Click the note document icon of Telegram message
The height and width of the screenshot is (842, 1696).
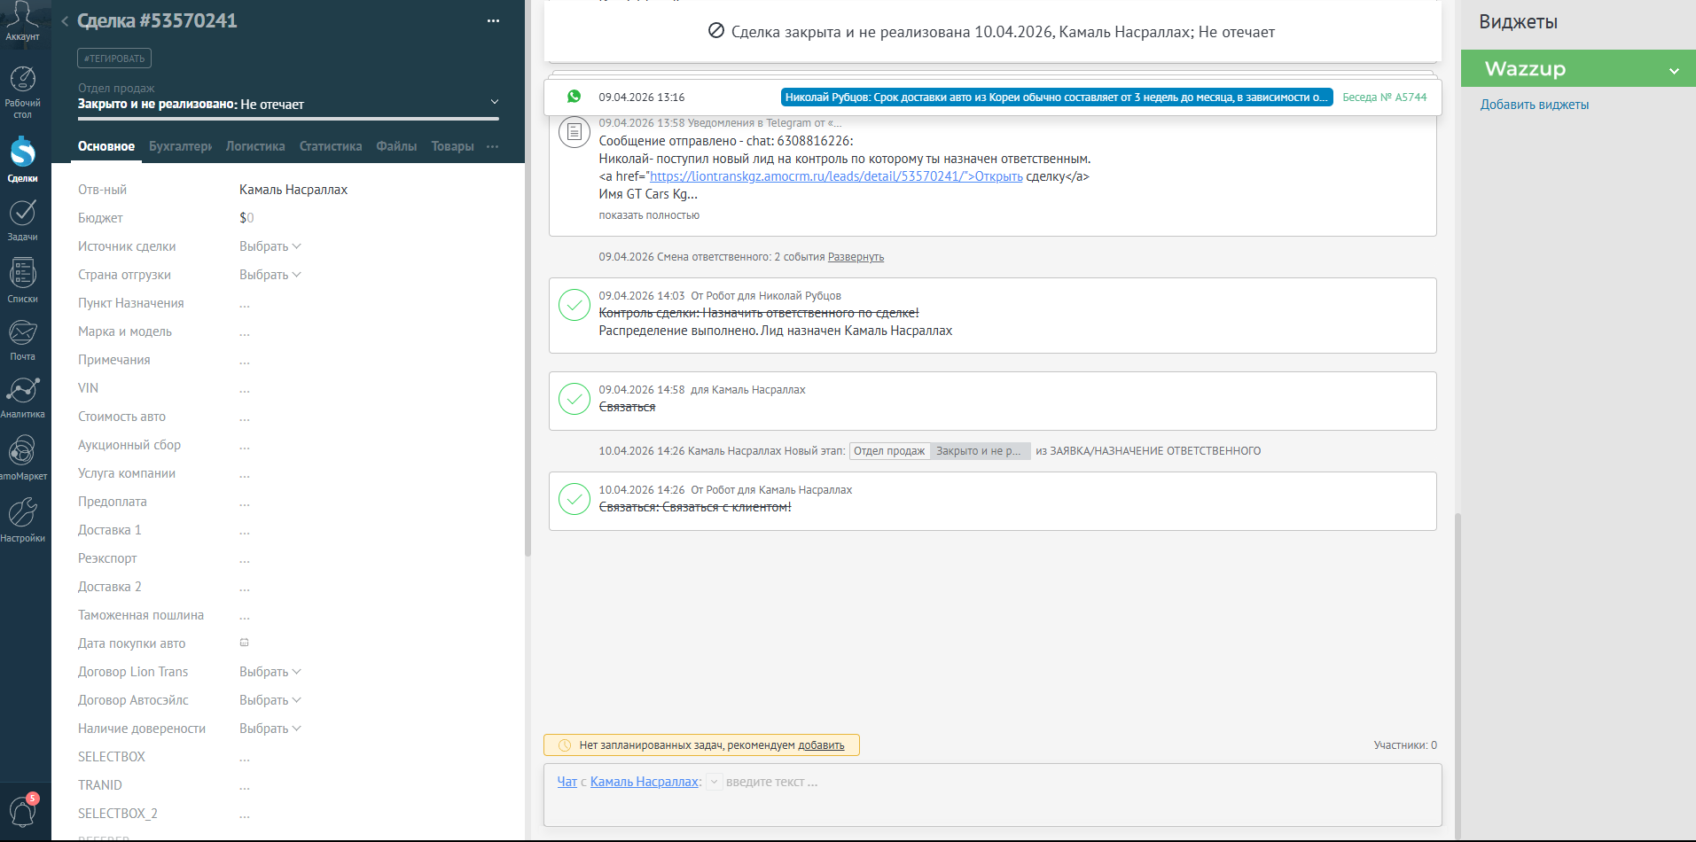574,132
